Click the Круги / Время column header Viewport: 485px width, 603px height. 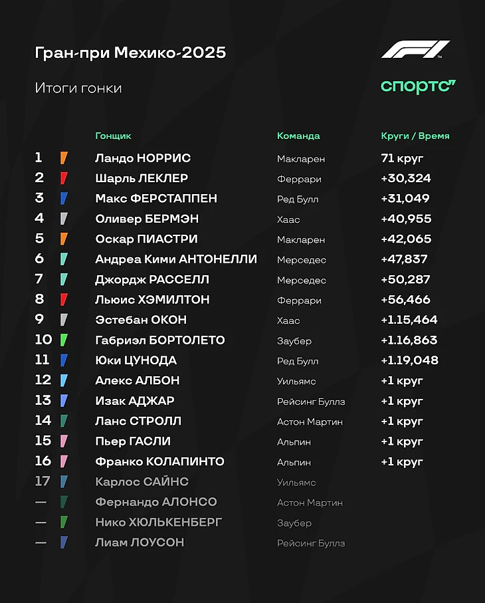point(415,136)
